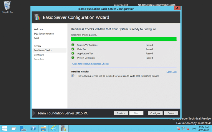Open File Explorer from the taskbar

pyautogui.click(x=43, y=128)
